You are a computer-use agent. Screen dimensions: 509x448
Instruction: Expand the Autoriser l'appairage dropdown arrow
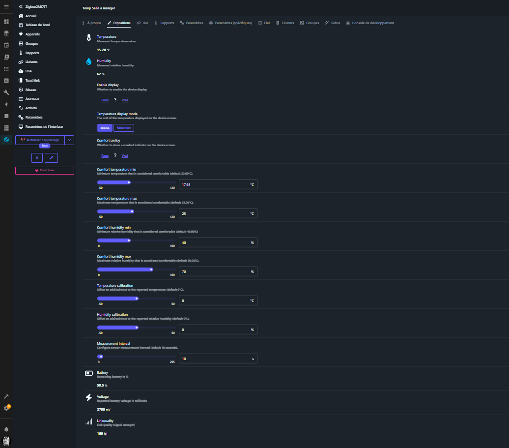pyautogui.click(x=70, y=140)
